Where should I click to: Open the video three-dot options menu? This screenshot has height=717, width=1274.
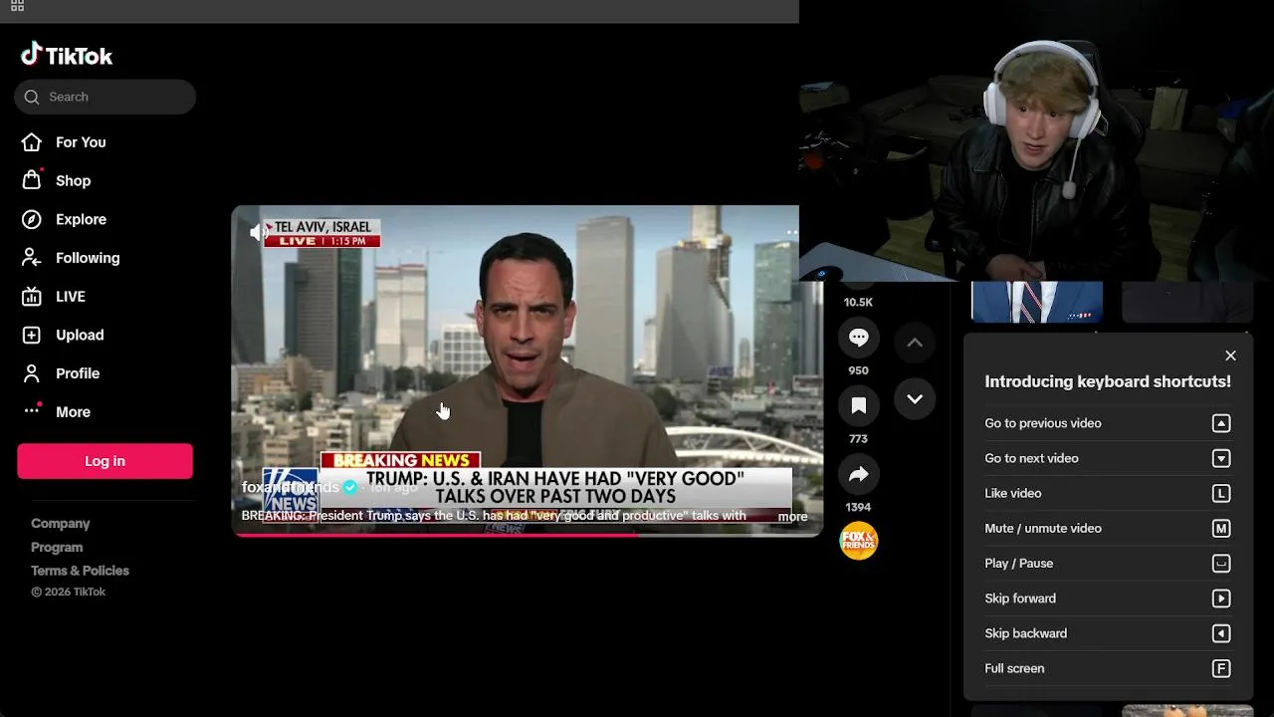(x=792, y=232)
